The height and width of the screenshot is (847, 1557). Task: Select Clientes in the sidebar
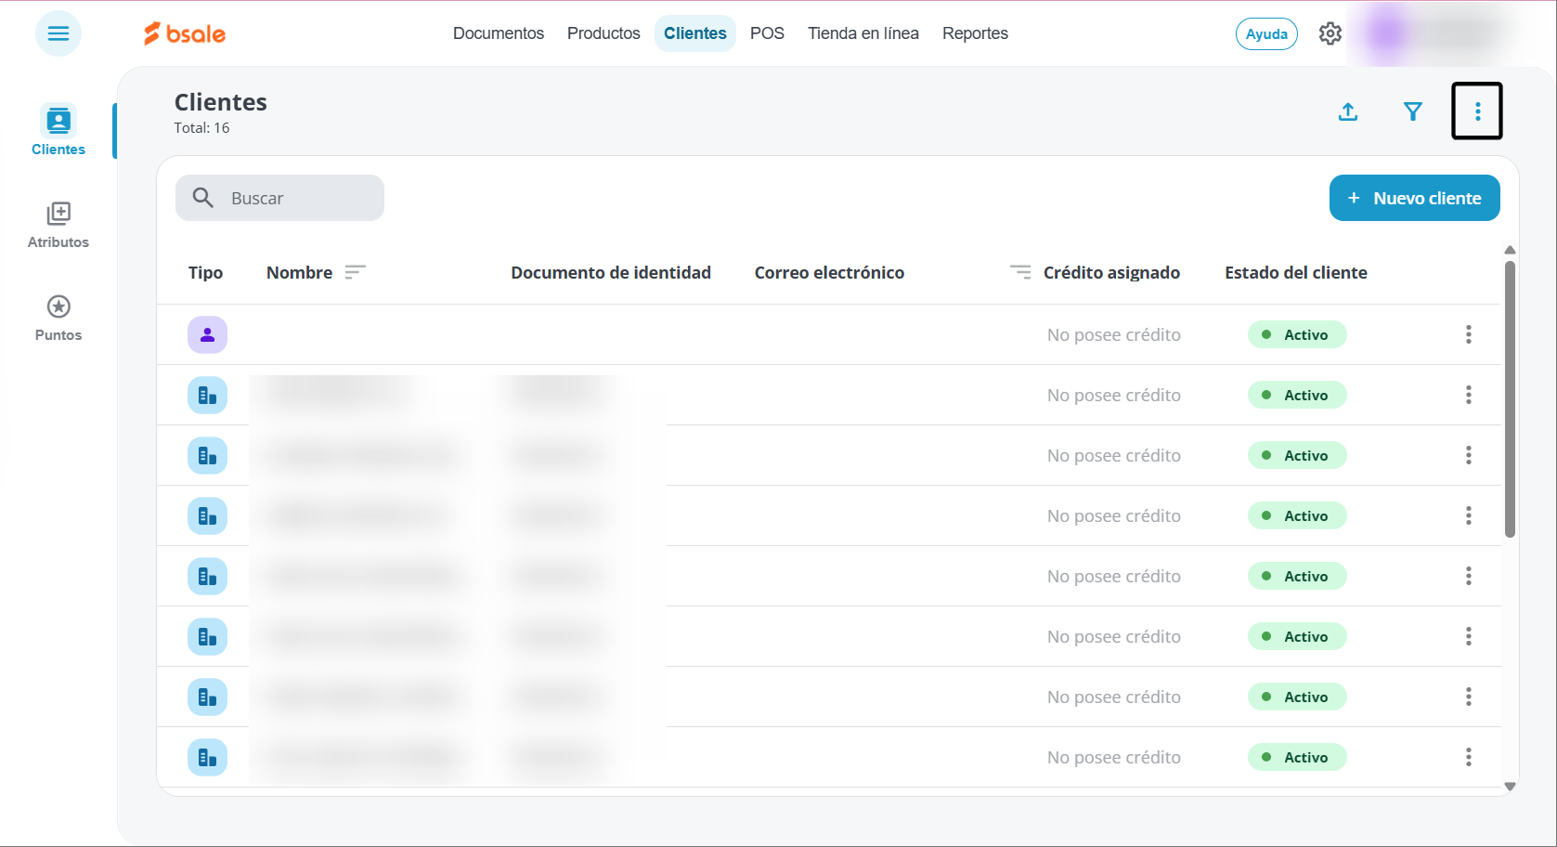tap(58, 131)
